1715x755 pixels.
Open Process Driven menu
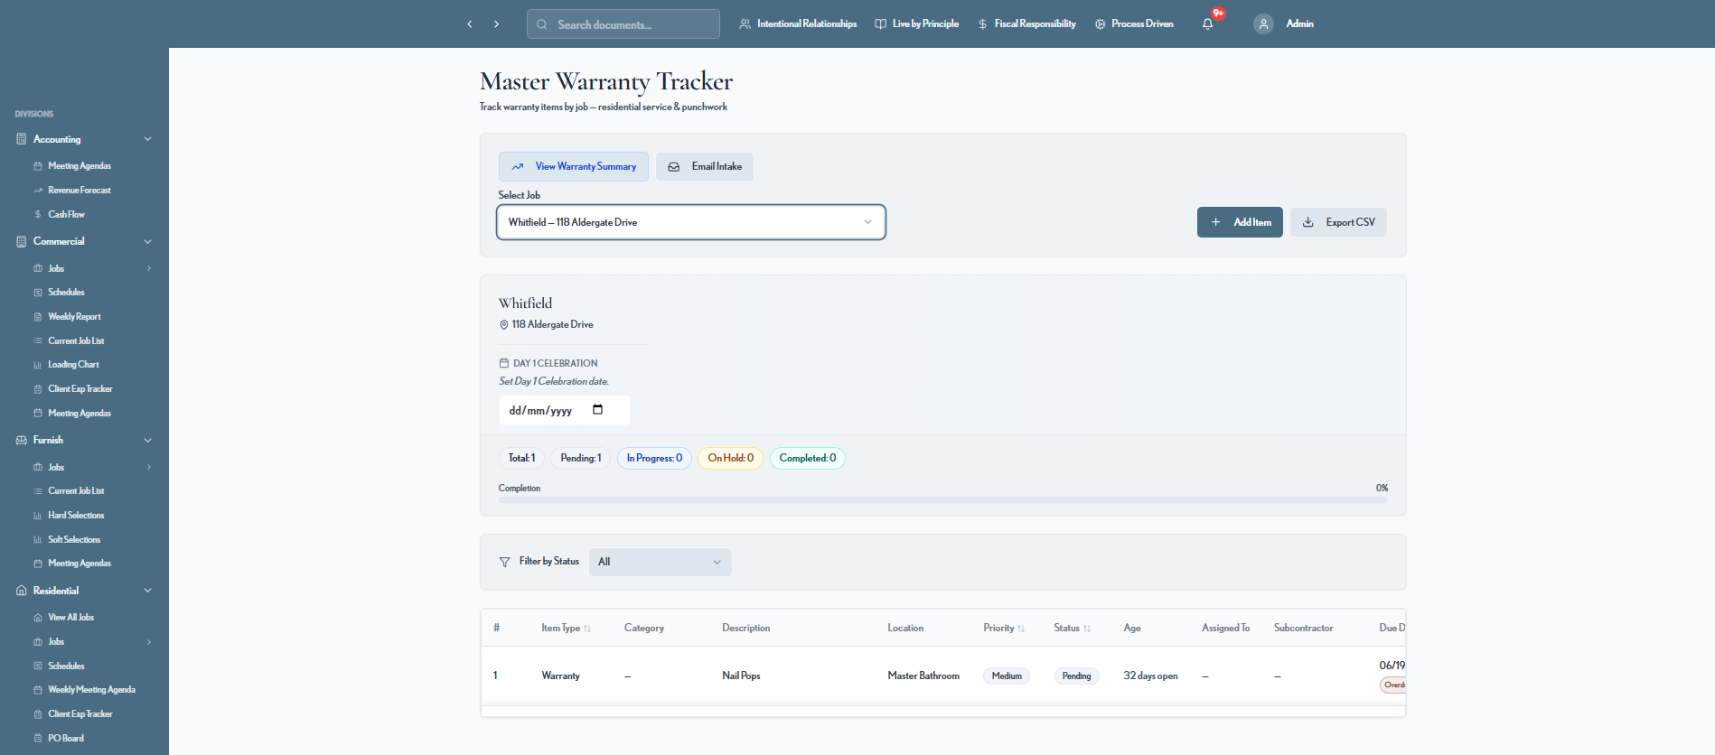[x=1134, y=24]
